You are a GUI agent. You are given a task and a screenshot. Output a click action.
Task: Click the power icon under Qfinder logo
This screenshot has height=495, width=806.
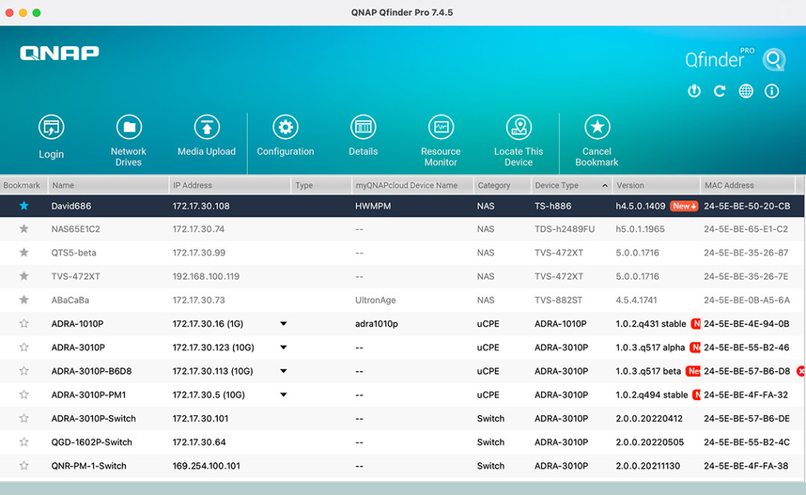click(695, 91)
